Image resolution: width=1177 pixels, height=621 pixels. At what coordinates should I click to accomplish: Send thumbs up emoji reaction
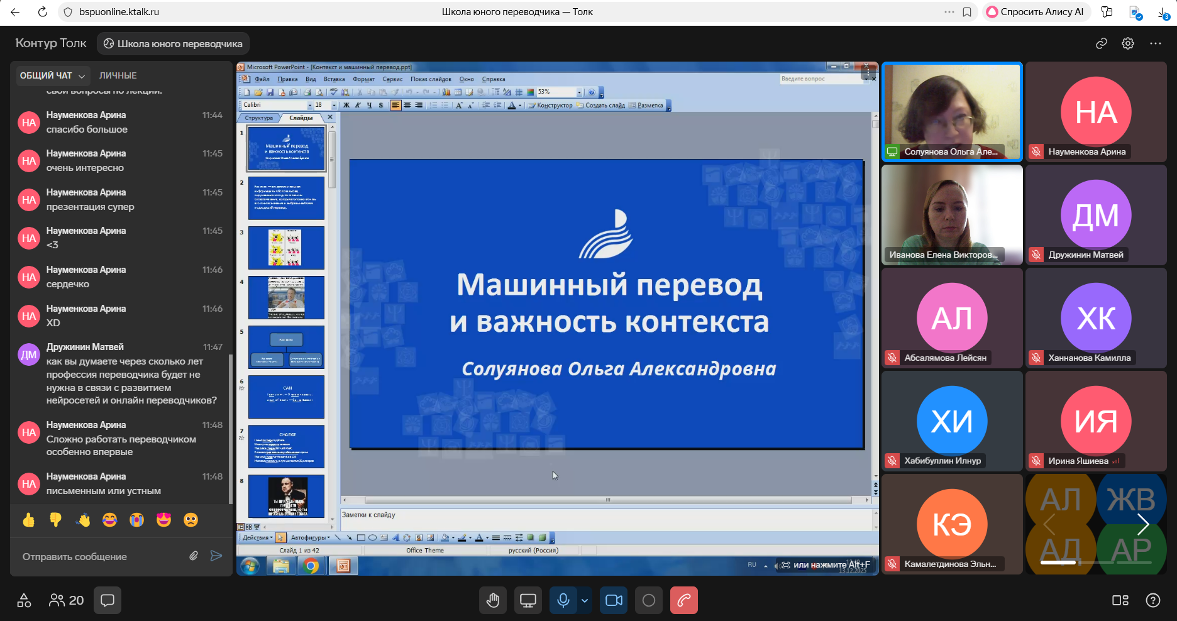pos(29,520)
